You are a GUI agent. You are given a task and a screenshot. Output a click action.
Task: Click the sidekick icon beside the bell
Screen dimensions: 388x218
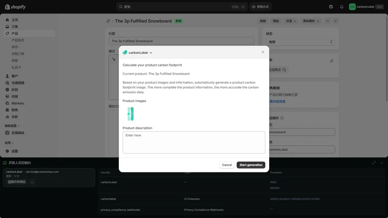point(331,7)
